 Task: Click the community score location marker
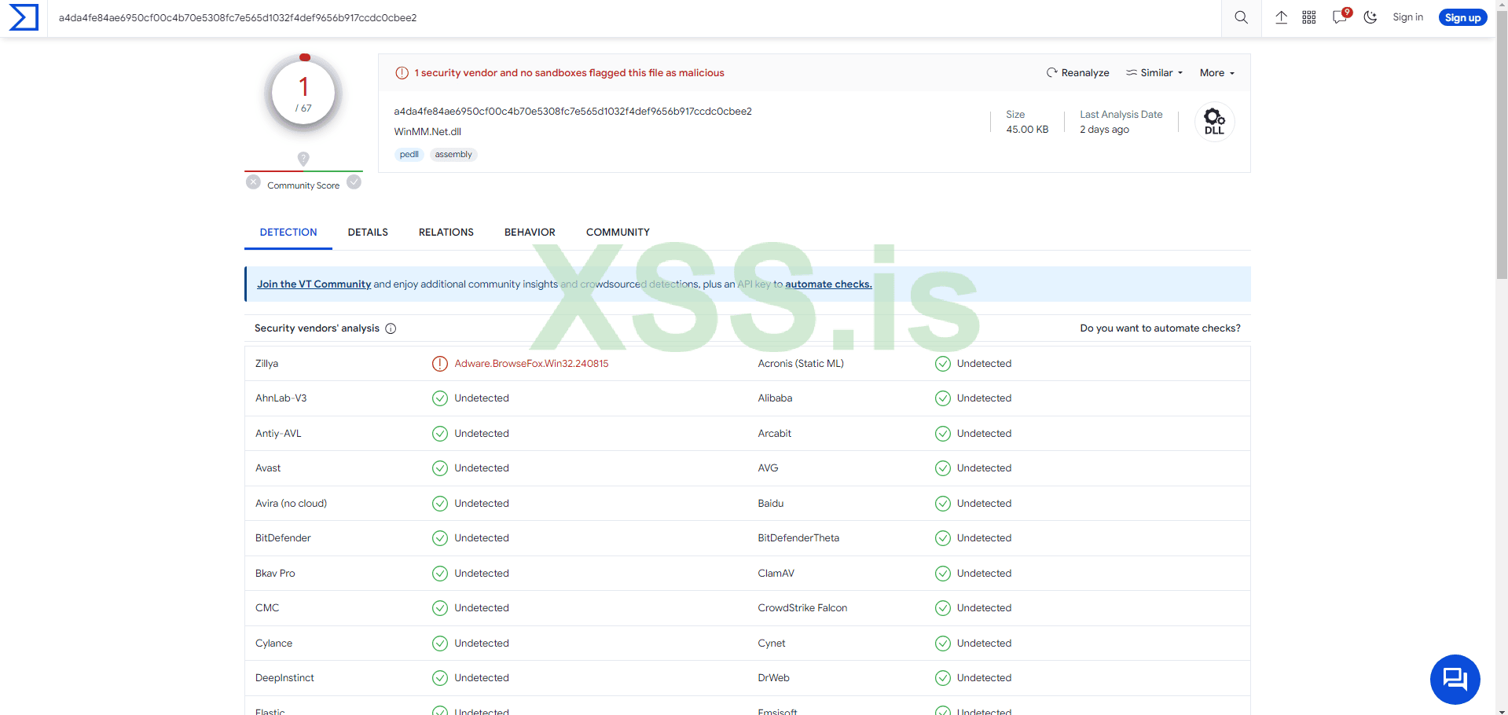[303, 159]
